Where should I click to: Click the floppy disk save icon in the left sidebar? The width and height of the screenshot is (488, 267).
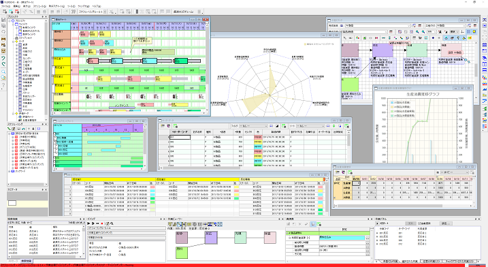point(3,20)
